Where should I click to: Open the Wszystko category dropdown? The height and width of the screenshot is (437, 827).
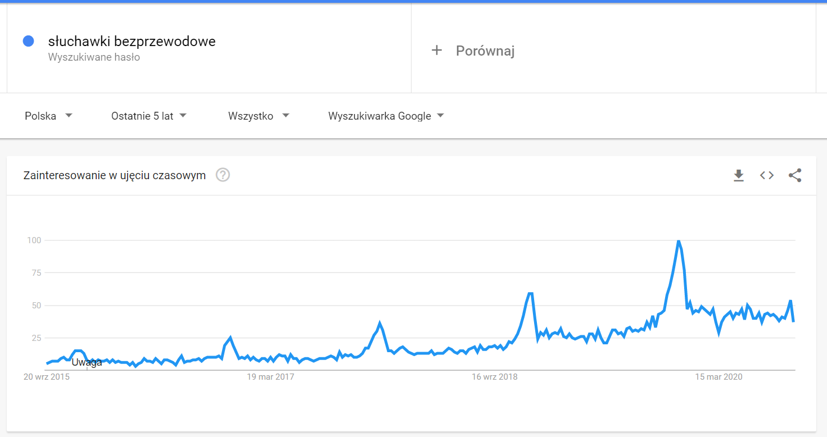click(259, 116)
